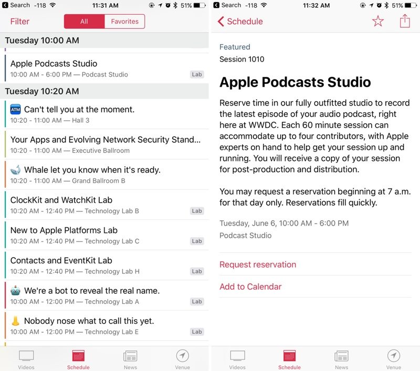Tap Tuesday 10:20 AM section header
420x371 pixels.
pyautogui.click(x=104, y=91)
